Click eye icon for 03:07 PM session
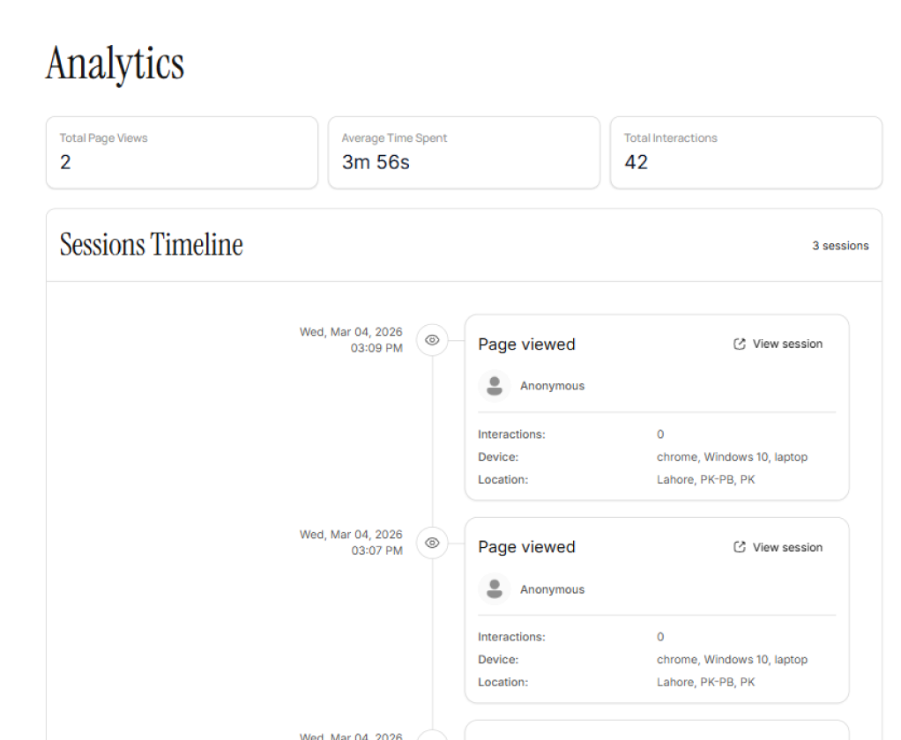901x740 pixels. point(432,543)
